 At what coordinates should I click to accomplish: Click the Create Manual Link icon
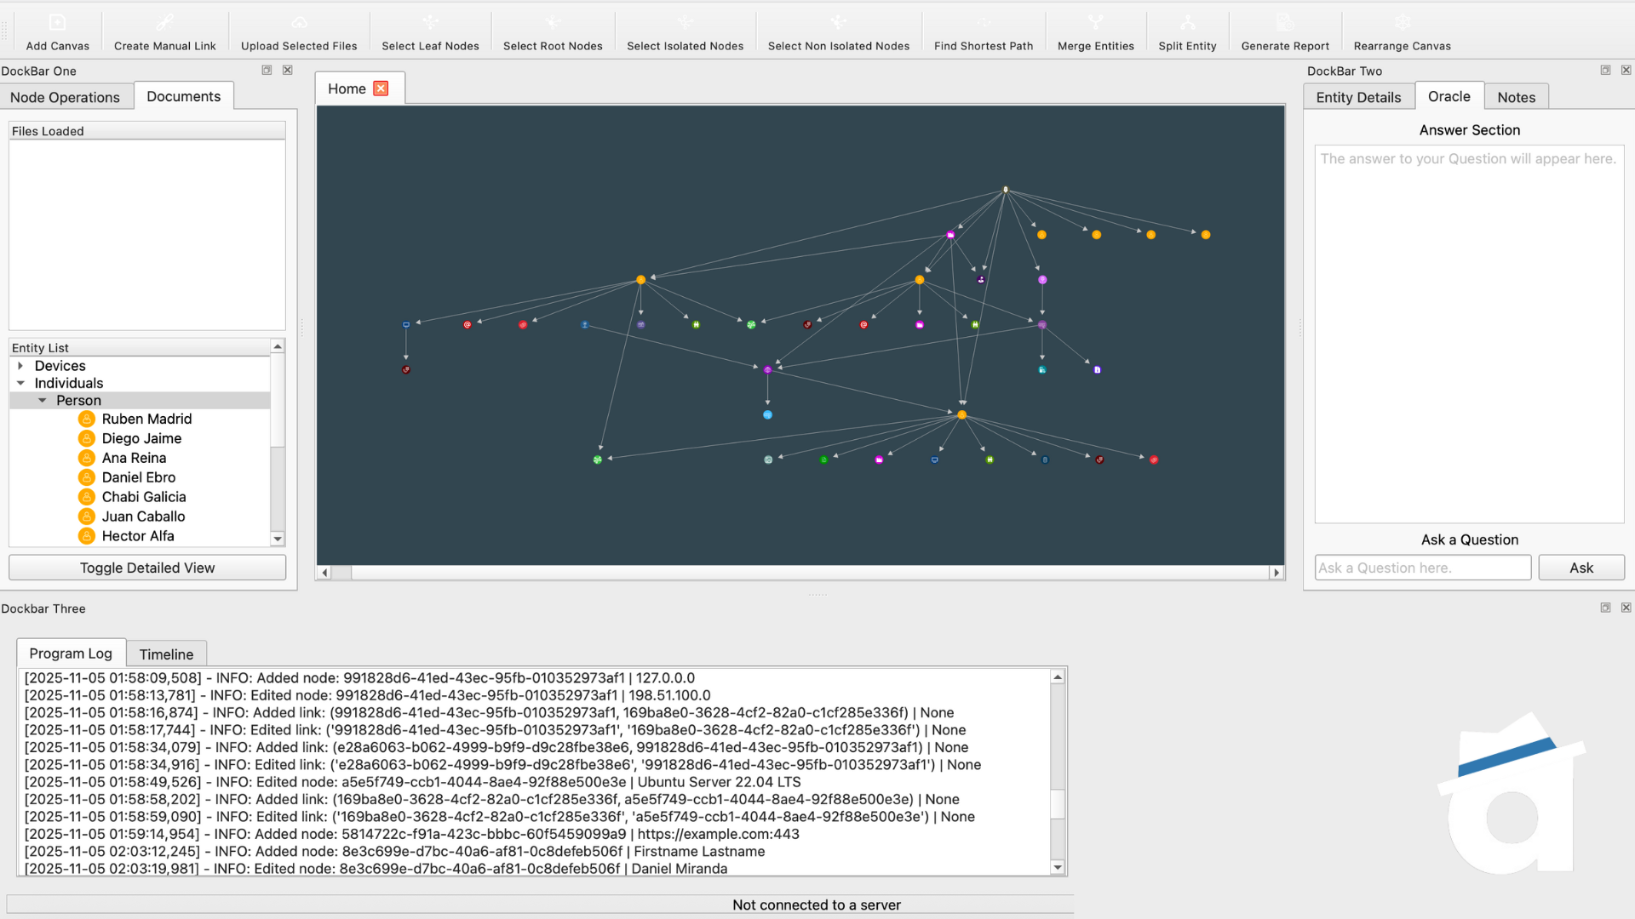(x=164, y=23)
